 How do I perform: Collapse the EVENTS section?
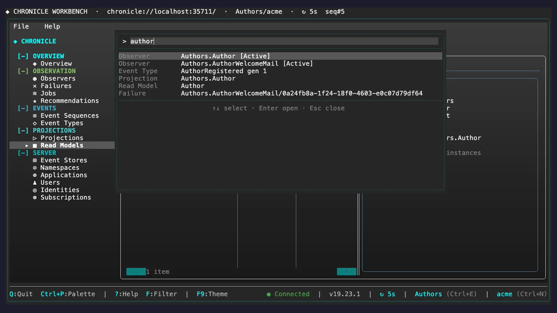coord(23,108)
